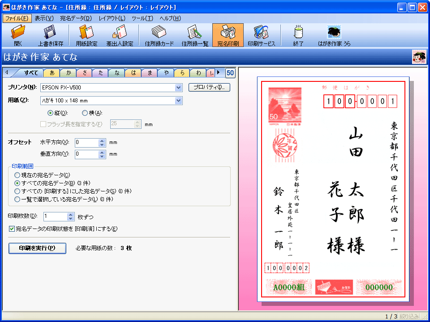Decrease the 印刷枚数 copy count
Image resolution: width=430 pixels, height=322 pixels.
[71, 219]
